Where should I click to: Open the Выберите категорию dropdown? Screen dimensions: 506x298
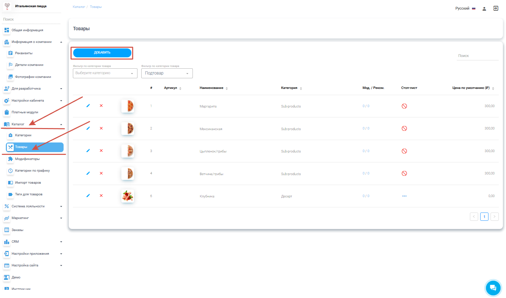[x=105, y=73]
